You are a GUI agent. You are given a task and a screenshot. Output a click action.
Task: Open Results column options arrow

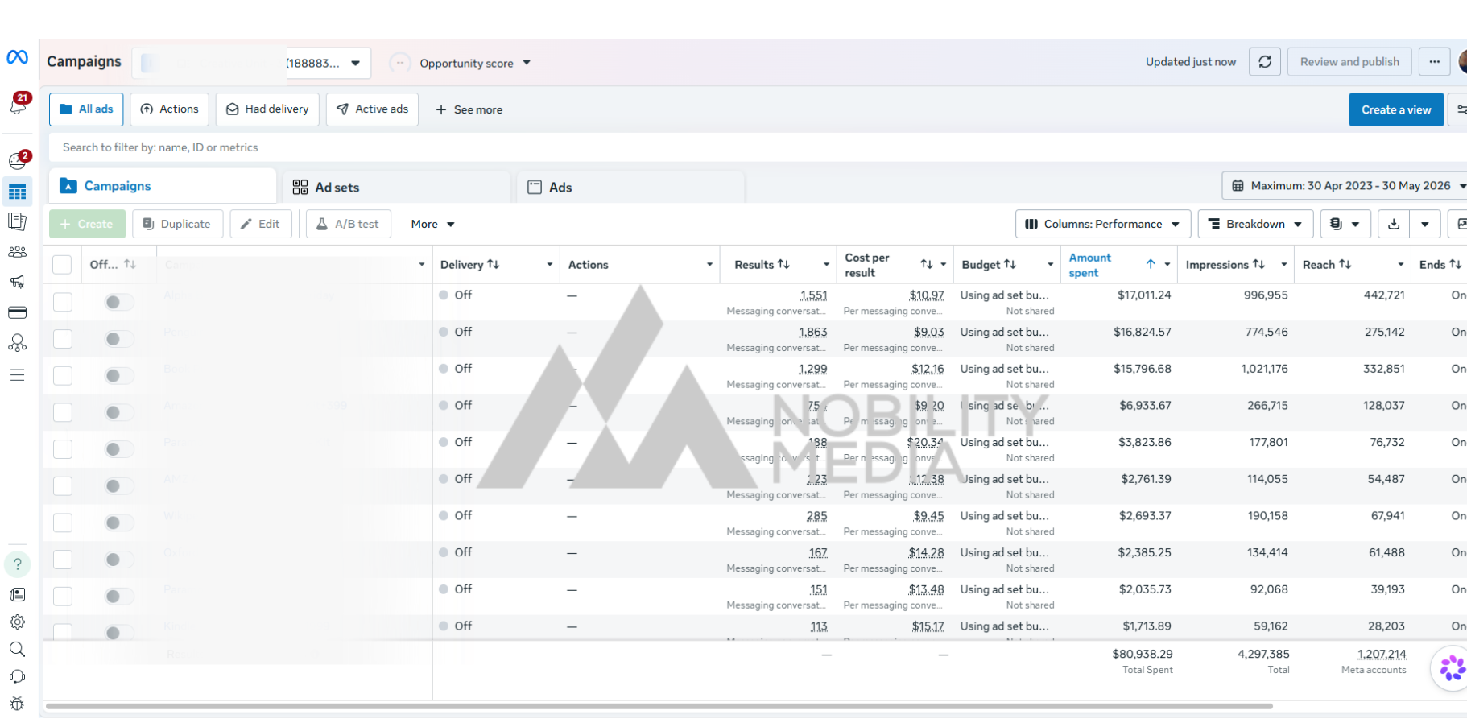pos(826,265)
